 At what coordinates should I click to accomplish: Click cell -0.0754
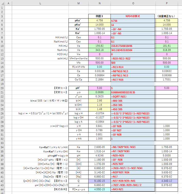click(99, 113)
